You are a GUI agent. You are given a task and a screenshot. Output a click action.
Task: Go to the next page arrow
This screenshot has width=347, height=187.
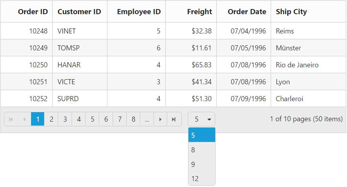pyautogui.click(x=160, y=119)
